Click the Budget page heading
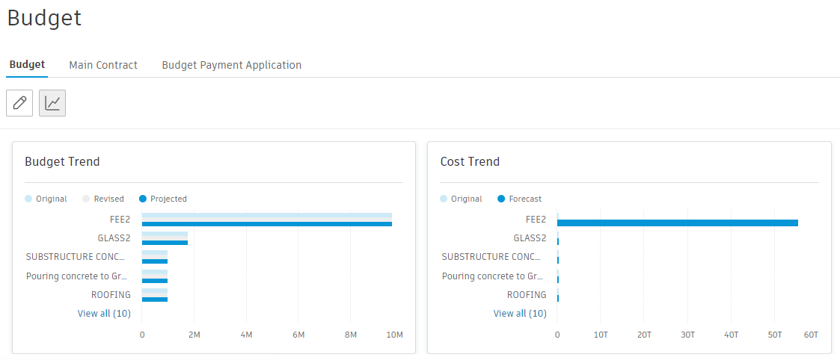Image resolution: width=840 pixels, height=360 pixels. click(x=44, y=18)
